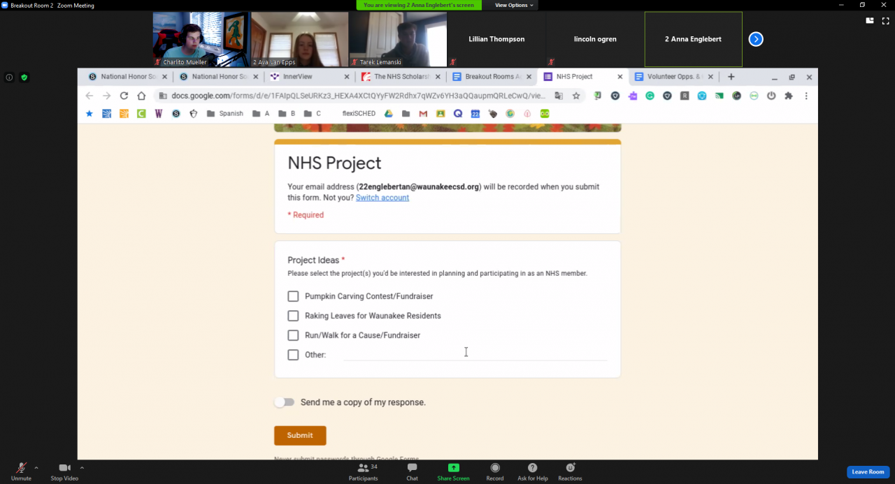Open Chrome three-dot menu
895x484 pixels.
coord(806,96)
